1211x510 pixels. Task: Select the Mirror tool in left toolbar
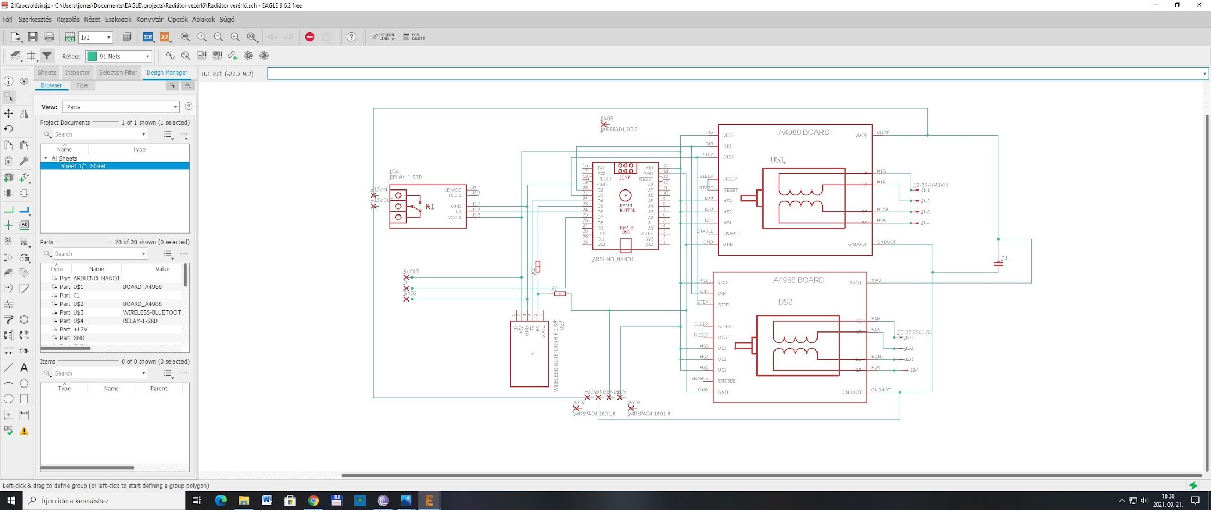pyautogui.click(x=24, y=113)
